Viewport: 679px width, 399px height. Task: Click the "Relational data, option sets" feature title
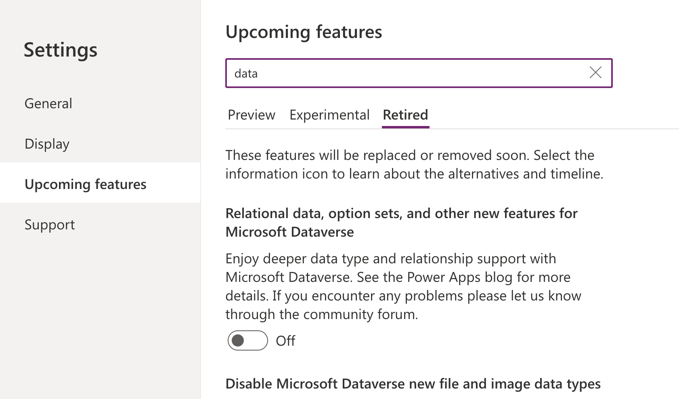(x=401, y=223)
